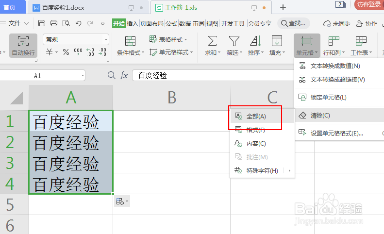The image size is (384, 234).
Task: Switch to Data (数据) tab
Action: click(185, 23)
